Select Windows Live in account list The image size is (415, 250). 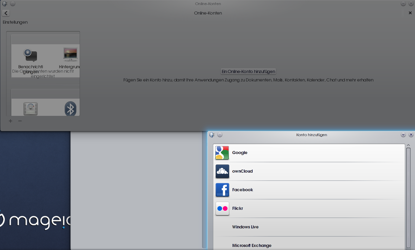309,227
